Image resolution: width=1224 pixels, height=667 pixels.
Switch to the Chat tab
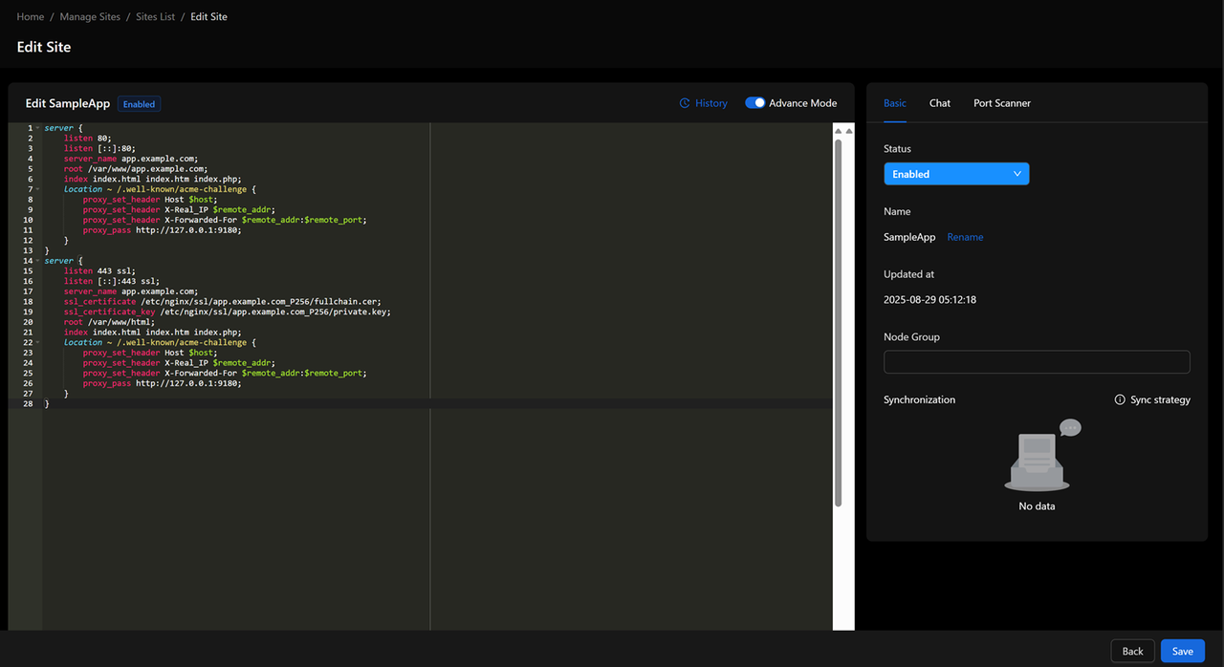939,102
